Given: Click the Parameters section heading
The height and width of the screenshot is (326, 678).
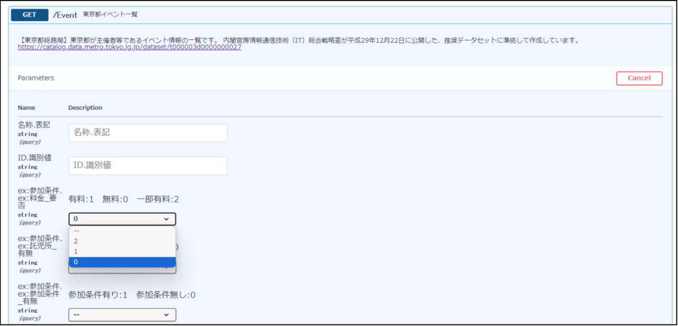Looking at the screenshot, I should (36, 78).
